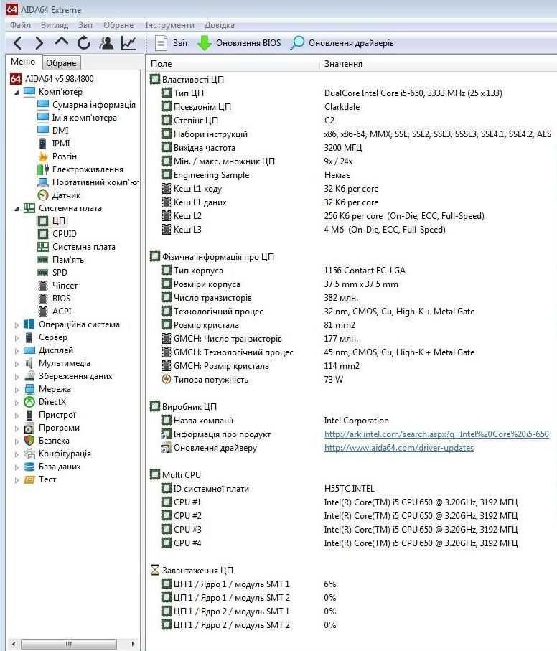557x651 pixels.
Task: Open the Довідка menu
Action: 219,25
